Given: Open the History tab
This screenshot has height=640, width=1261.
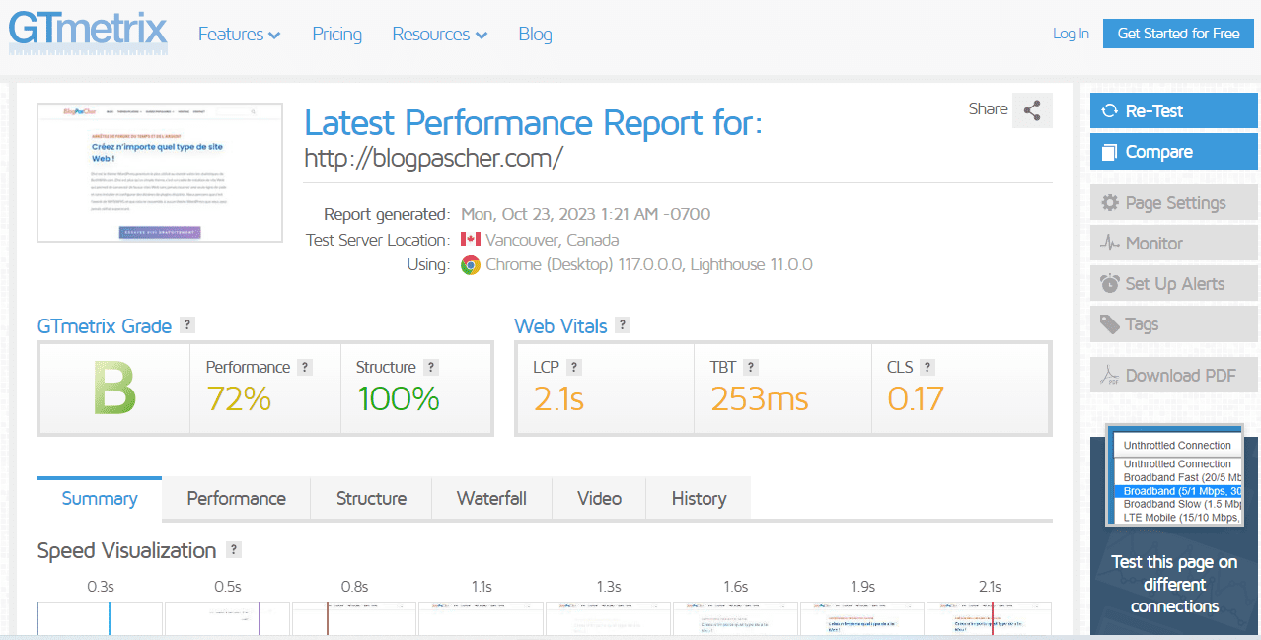Looking at the screenshot, I should (x=699, y=498).
